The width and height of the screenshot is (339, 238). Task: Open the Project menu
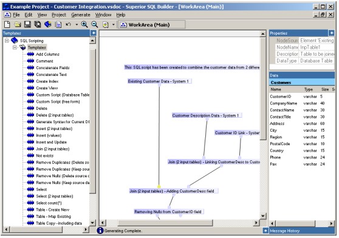59,15
